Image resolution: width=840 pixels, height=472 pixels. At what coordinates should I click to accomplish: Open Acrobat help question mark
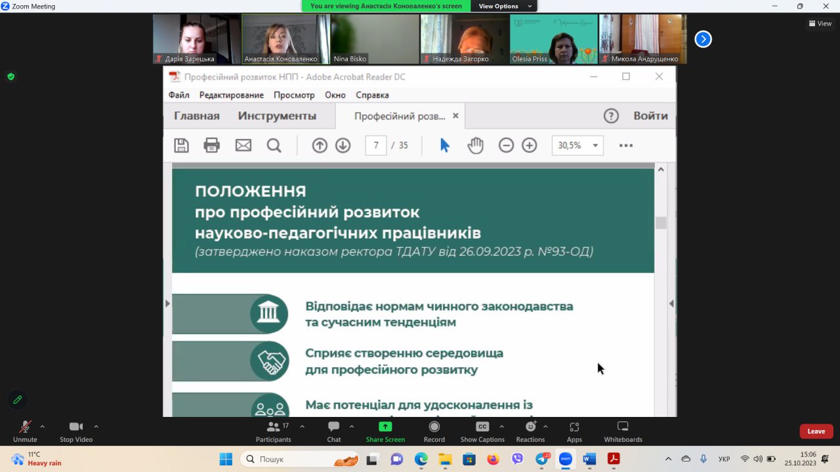(x=611, y=116)
